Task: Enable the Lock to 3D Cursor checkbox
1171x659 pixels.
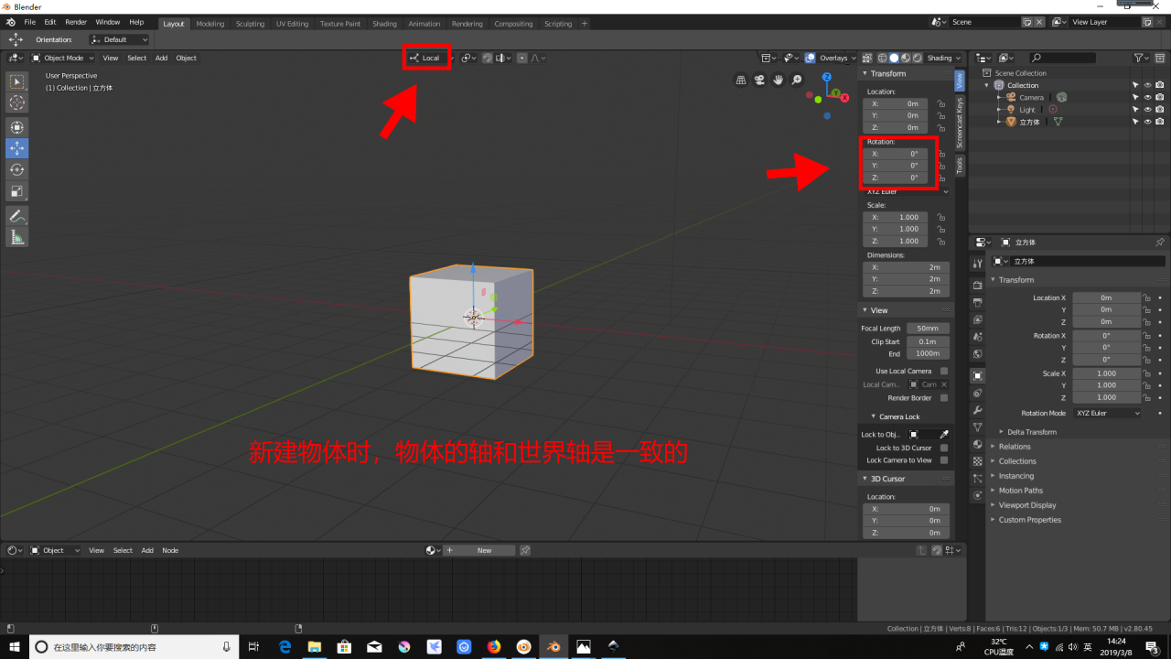Action: pyautogui.click(x=944, y=448)
